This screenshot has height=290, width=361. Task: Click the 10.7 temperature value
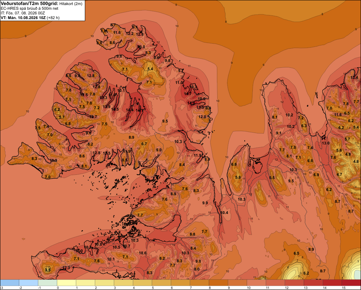click(127, 246)
